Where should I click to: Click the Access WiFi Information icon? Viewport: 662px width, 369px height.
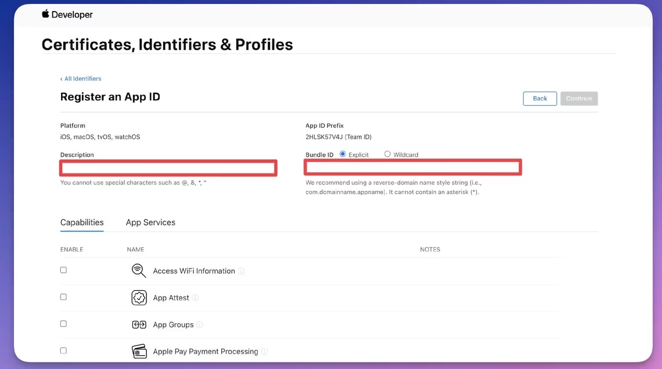(139, 271)
